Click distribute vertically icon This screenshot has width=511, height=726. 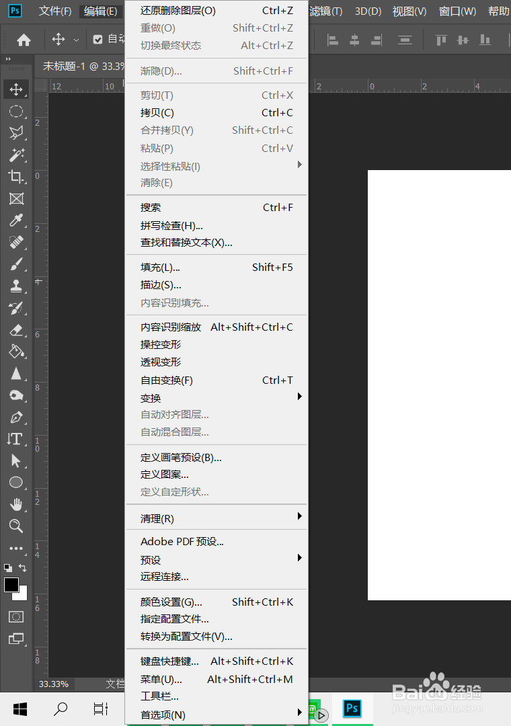tap(405, 40)
